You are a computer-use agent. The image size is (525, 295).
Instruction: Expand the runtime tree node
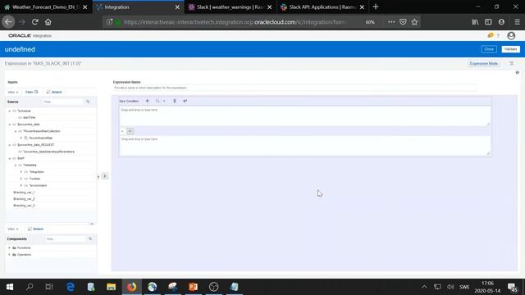click(21, 179)
